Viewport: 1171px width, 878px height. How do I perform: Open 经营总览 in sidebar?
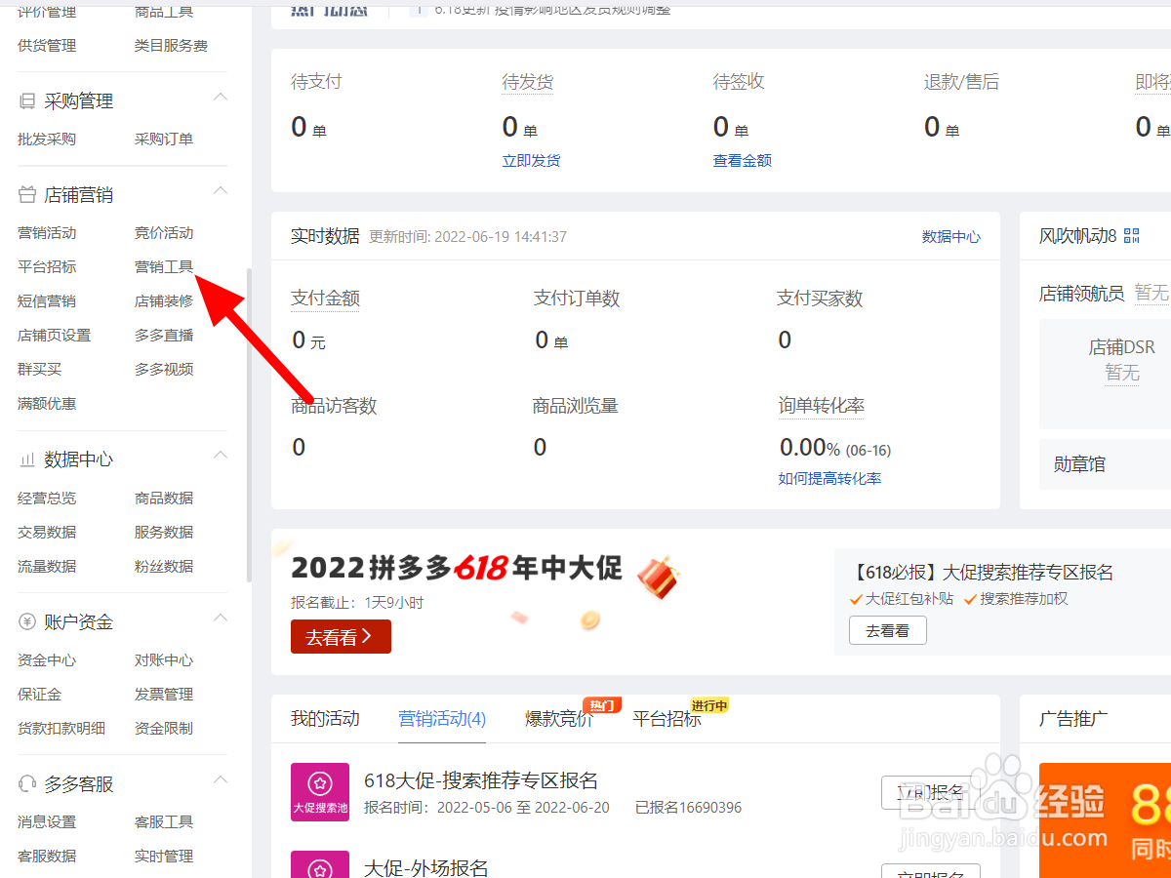tap(47, 499)
